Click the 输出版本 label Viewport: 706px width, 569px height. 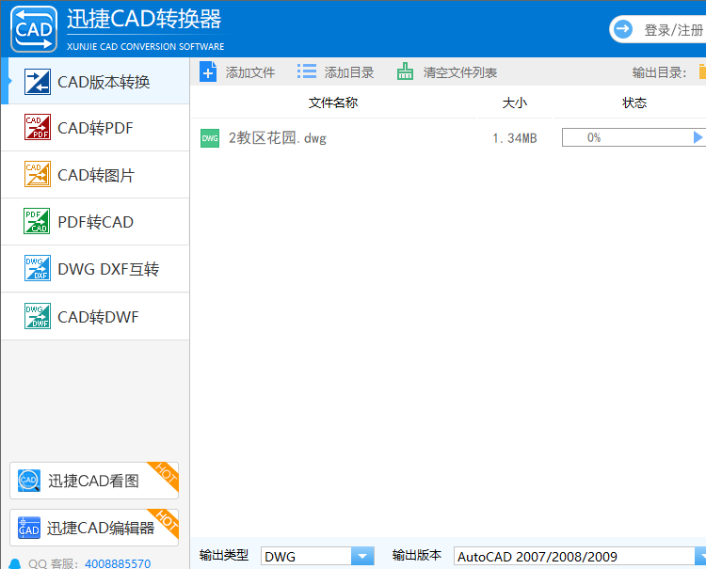tap(416, 555)
